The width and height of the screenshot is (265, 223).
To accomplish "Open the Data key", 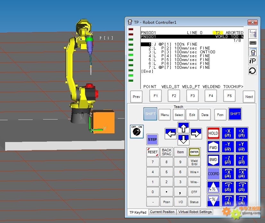I will (x=205, y=115).
